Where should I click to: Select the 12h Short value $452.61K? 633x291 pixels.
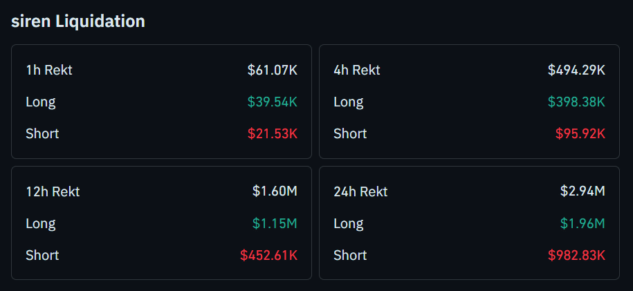point(268,255)
